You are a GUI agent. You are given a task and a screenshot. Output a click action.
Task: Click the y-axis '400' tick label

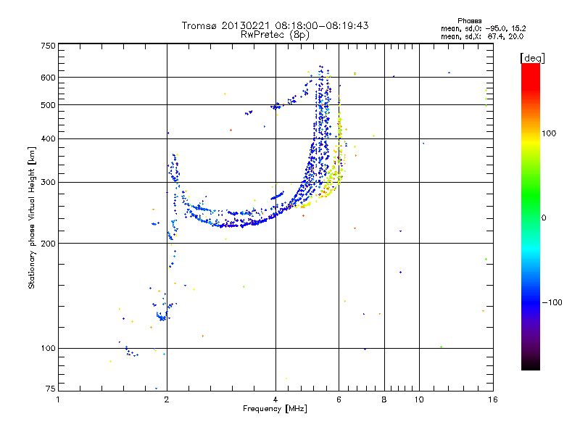tap(48, 138)
